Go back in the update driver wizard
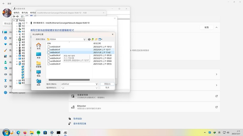The height and width of the screenshot is (136, 243). pos(27,23)
